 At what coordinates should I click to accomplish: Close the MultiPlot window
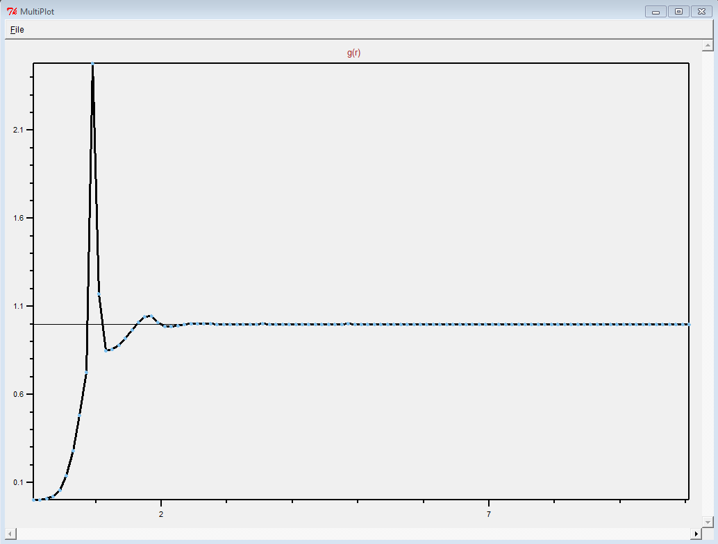pyautogui.click(x=701, y=11)
